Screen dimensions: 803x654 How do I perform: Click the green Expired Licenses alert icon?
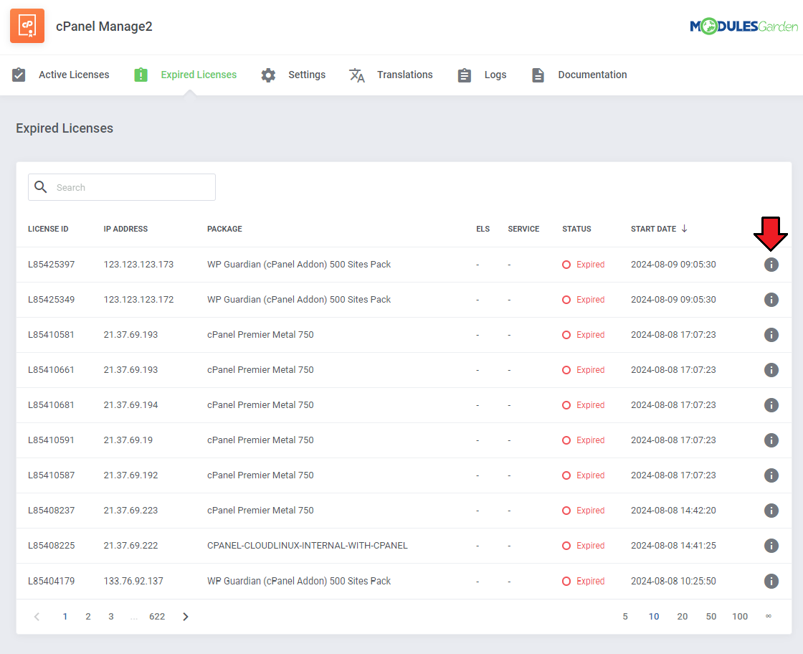click(x=141, y=75)
